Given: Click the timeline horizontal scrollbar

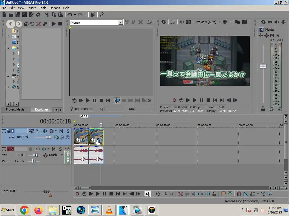Looking at the screenshot, I should (x=85, y=188).
